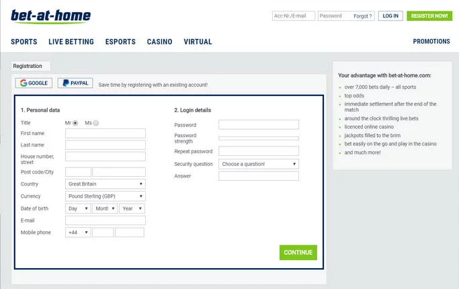Click 'and much more!' list item
Image resolution: width=459 pixels, height=289 pixels.
pyautogui.click(x=362, y=153)
